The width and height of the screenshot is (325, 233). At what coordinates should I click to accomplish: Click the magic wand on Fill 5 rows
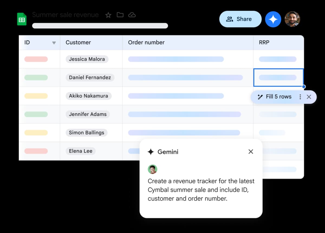[260, 97]
